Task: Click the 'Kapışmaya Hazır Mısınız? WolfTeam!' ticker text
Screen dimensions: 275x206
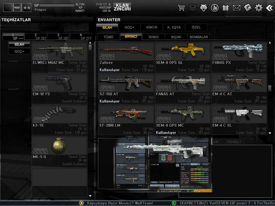Action: pos(120,203)
